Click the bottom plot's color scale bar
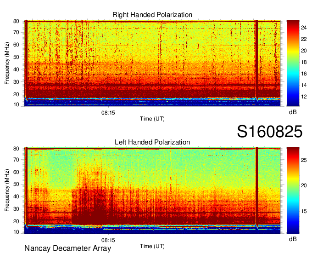Screen dimensions: 312x254 293,190
